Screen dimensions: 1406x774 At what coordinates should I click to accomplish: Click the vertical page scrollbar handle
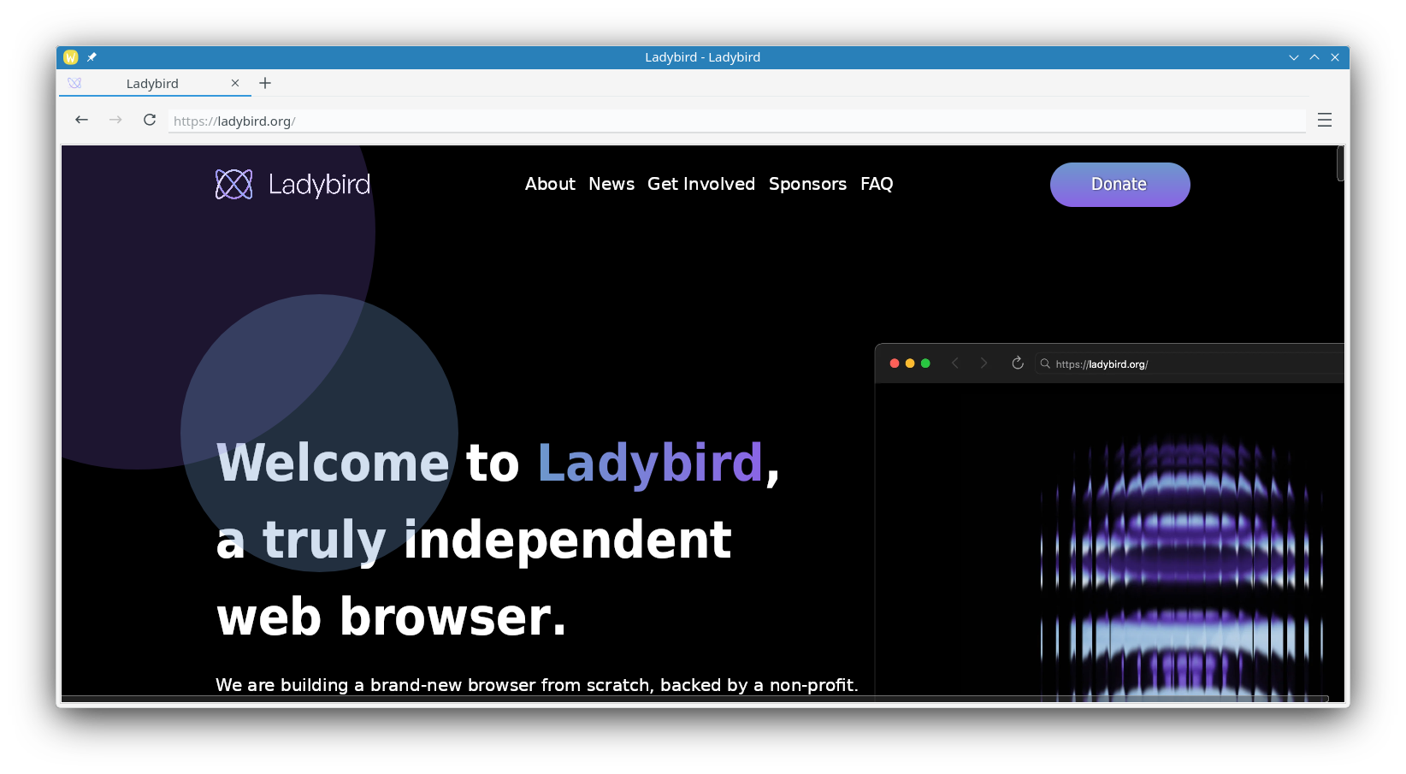(x=1340, y=163)
